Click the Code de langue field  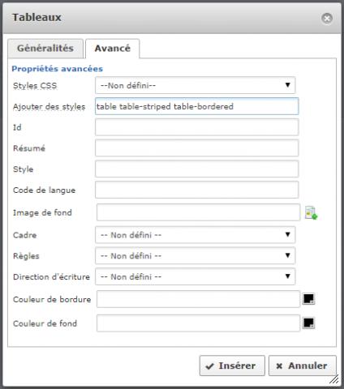pyautogui.click(x=197, y=190)
